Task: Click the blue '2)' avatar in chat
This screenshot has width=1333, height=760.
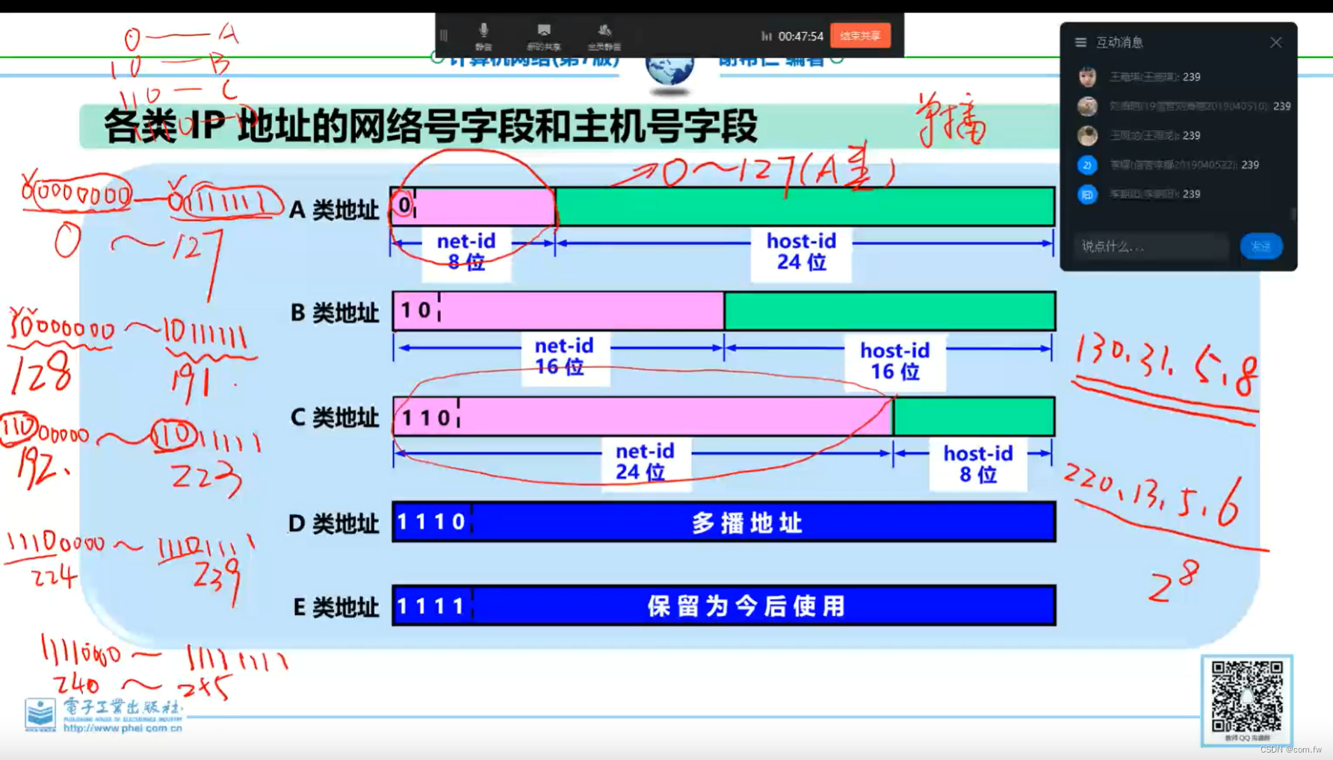Action: click(1087, 165)
